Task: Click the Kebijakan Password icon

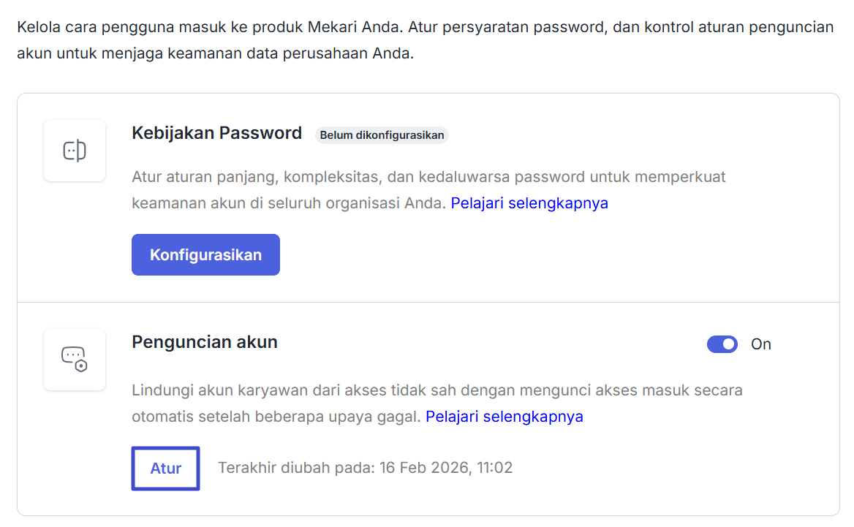Action: [x=75, y=151]
